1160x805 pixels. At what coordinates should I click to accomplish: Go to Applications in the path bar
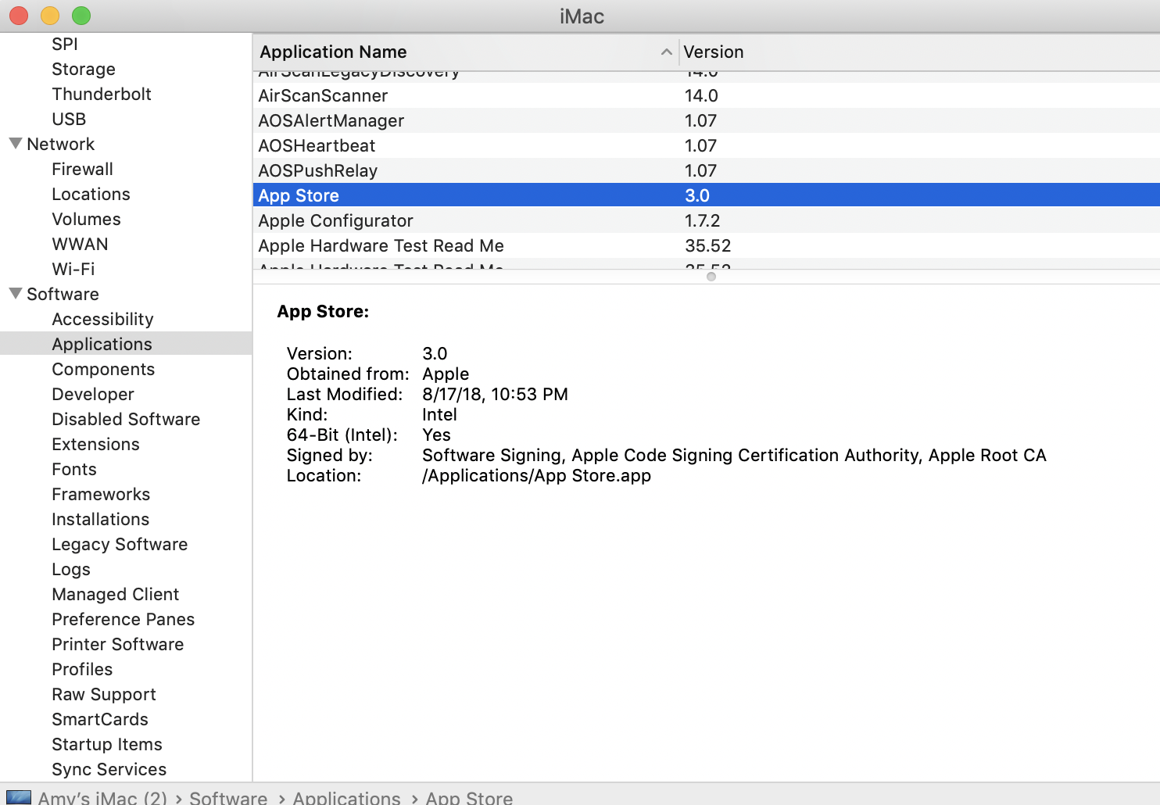tap(346, 797)
